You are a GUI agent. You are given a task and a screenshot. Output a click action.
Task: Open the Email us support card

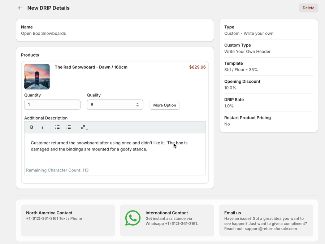click(x=266, y=221)
